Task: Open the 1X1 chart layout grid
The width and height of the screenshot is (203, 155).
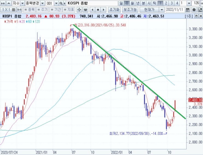Action: point(8,10)
